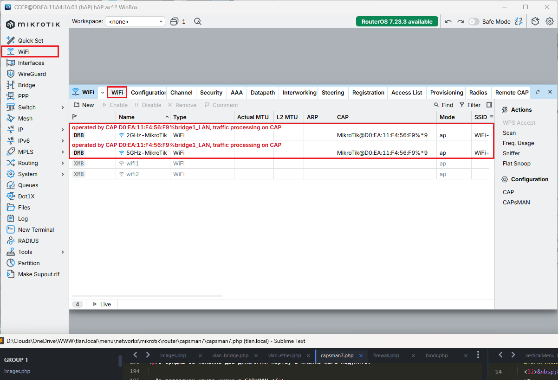558x380 pixels.
Task: Open the Provisioning tab
Action: click(447, 93)
